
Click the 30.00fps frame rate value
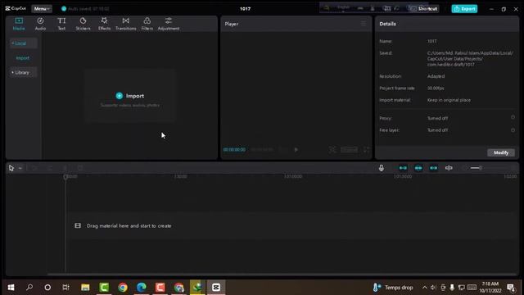[x=436, y=88]
